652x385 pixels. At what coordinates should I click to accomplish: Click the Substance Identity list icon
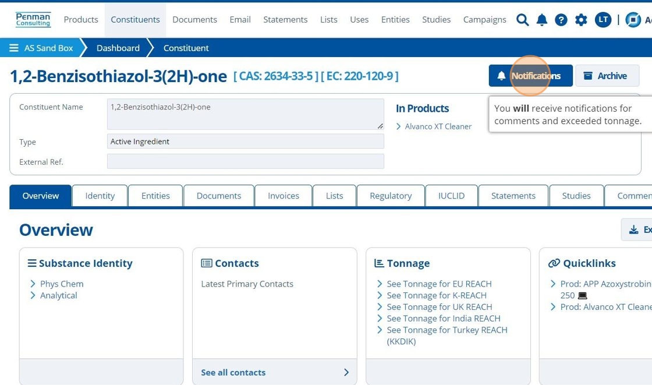point(32,263)
